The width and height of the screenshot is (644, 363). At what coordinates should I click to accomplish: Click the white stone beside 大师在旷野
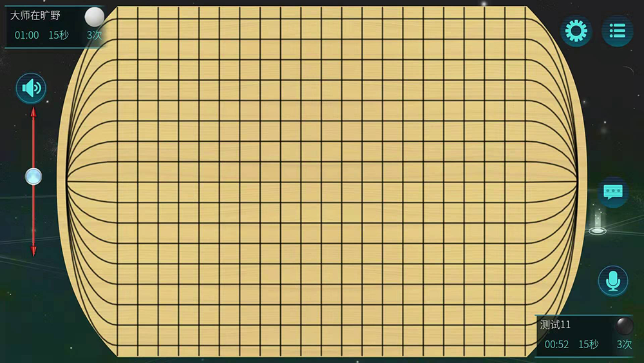click(x=95, y=17)
